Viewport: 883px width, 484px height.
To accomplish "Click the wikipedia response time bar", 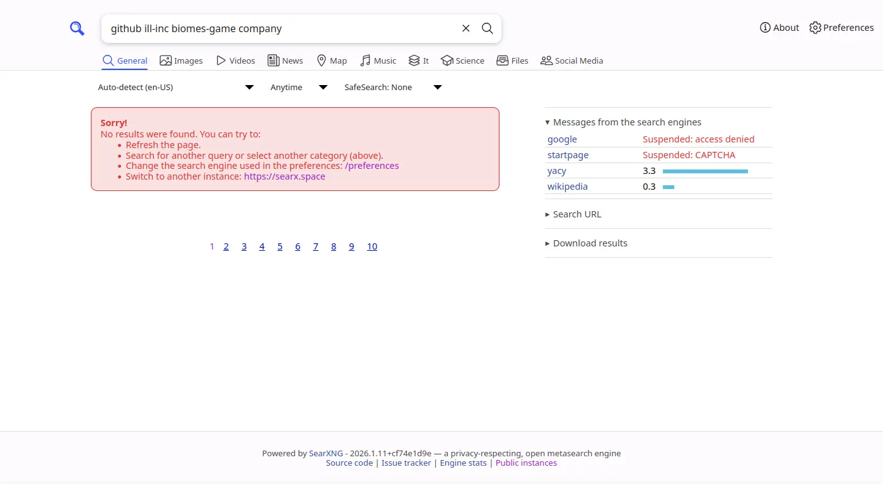I will (x=669, y=187).
